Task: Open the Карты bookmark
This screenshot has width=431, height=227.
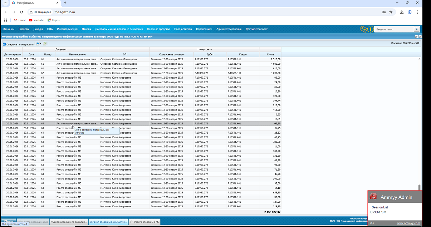Action: coord(53,20)
